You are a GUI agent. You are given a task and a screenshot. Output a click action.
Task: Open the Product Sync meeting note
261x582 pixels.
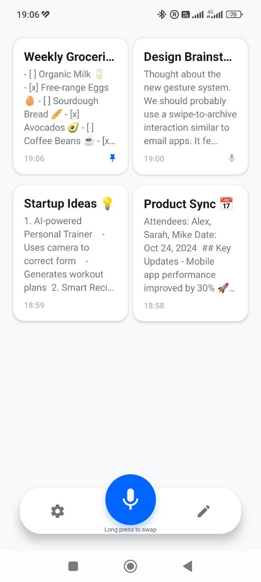click(190, 253)
